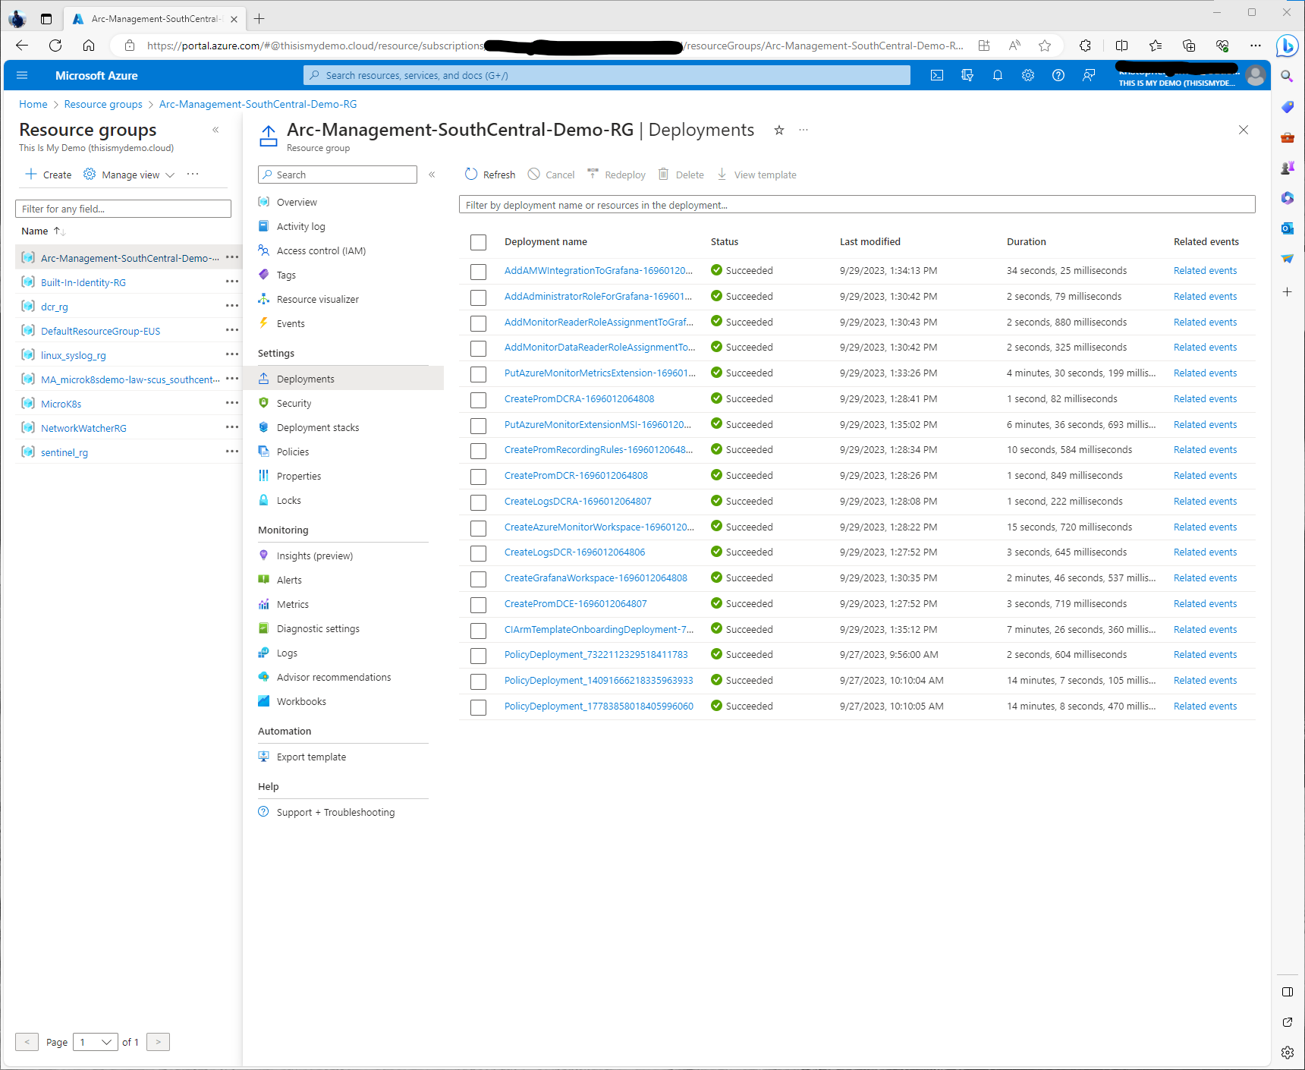
Task: Click Refresh deployments
Action: click(x=490, y=175)
